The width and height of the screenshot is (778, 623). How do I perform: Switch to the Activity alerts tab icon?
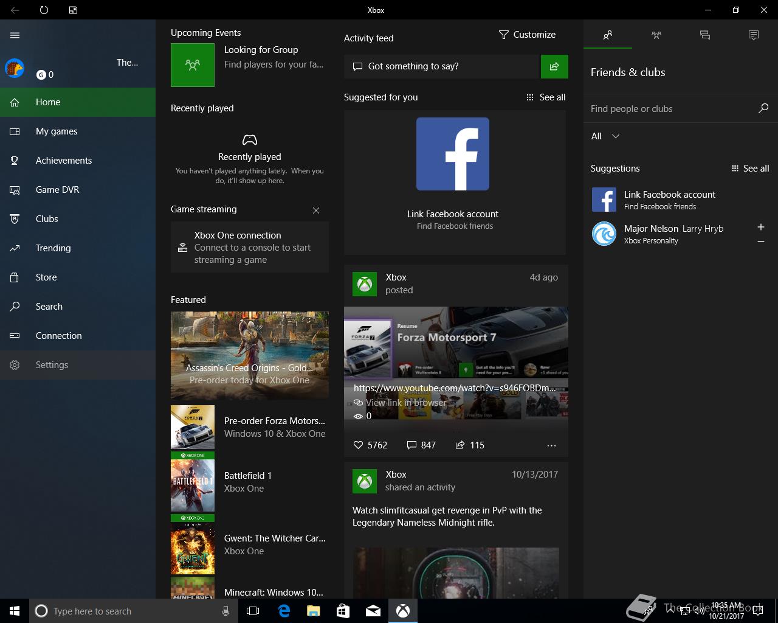(x=754, y=35)
